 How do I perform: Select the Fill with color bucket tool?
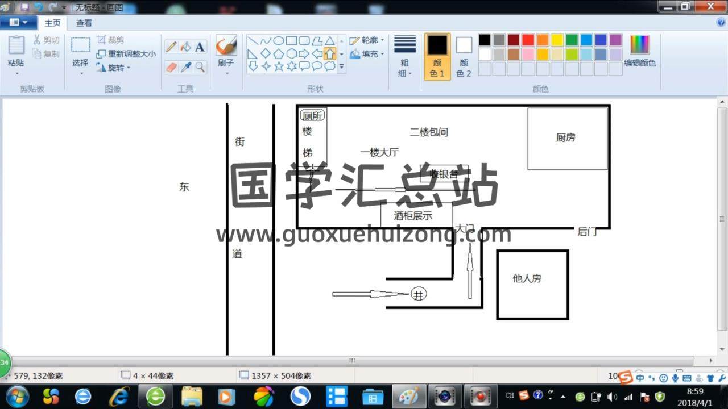tap(185, 47)
